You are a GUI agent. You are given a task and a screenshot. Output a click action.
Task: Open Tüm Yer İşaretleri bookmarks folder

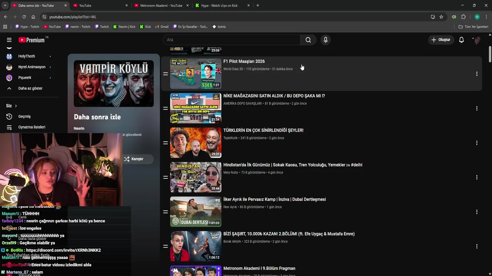pyautogui.click(x=474, y=27)
